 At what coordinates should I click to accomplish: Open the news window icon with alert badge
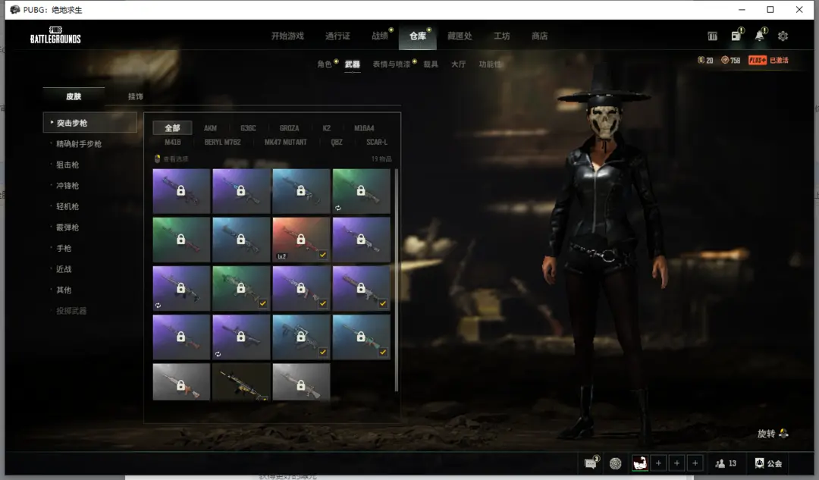[736, 35]
